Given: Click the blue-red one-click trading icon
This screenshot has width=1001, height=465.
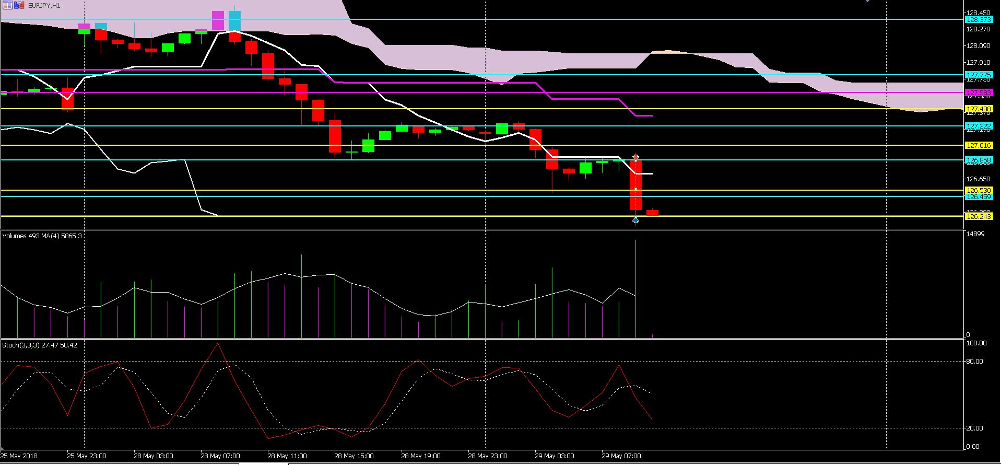Looking at the screenshot, I should (x=19, y=5).
